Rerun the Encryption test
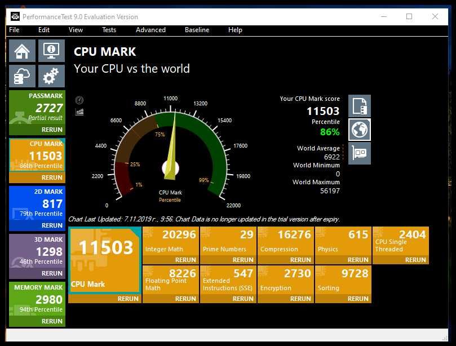Viewport: 456px width, 346px height. tap(286, 299)
